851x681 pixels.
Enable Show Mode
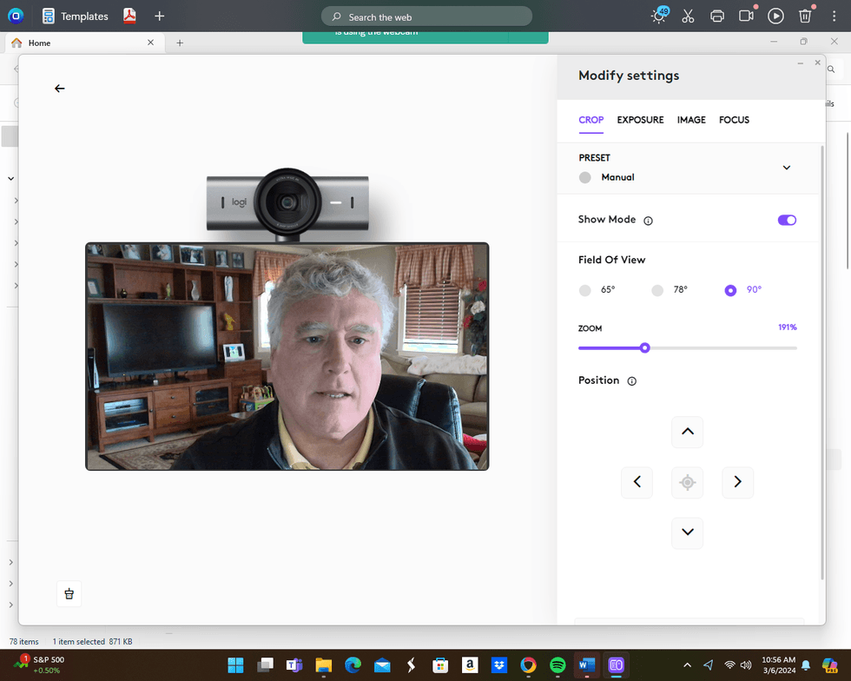point(787,220)
